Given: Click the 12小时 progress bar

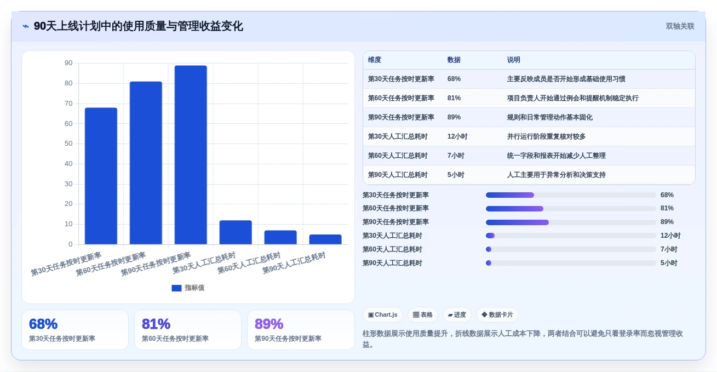Looking at the screenshot, I should point(571,236).
